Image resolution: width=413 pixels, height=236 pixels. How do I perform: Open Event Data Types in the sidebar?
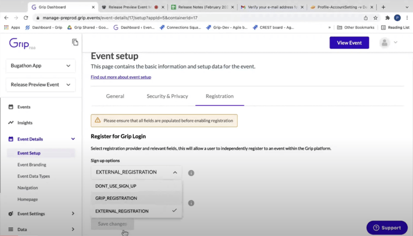pos(34,176)
